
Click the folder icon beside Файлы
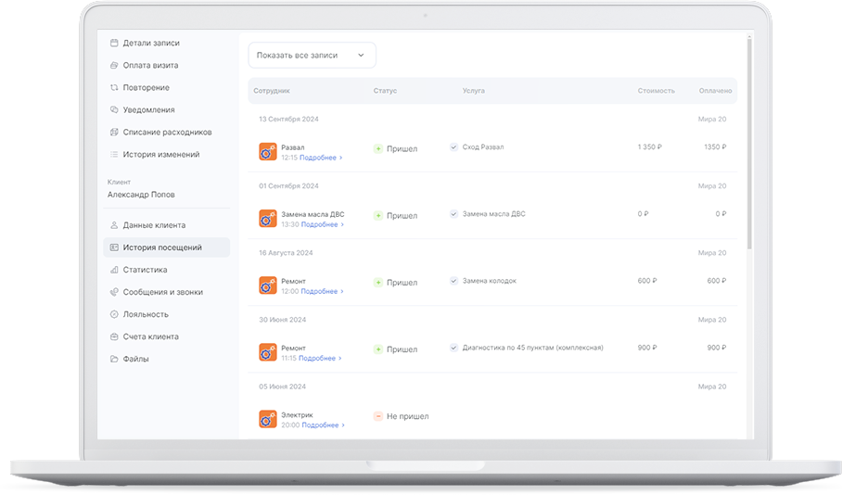[114, 359]
